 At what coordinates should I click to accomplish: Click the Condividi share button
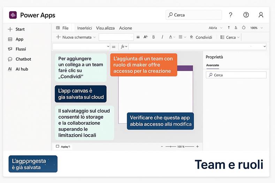(x=201, y=37)
